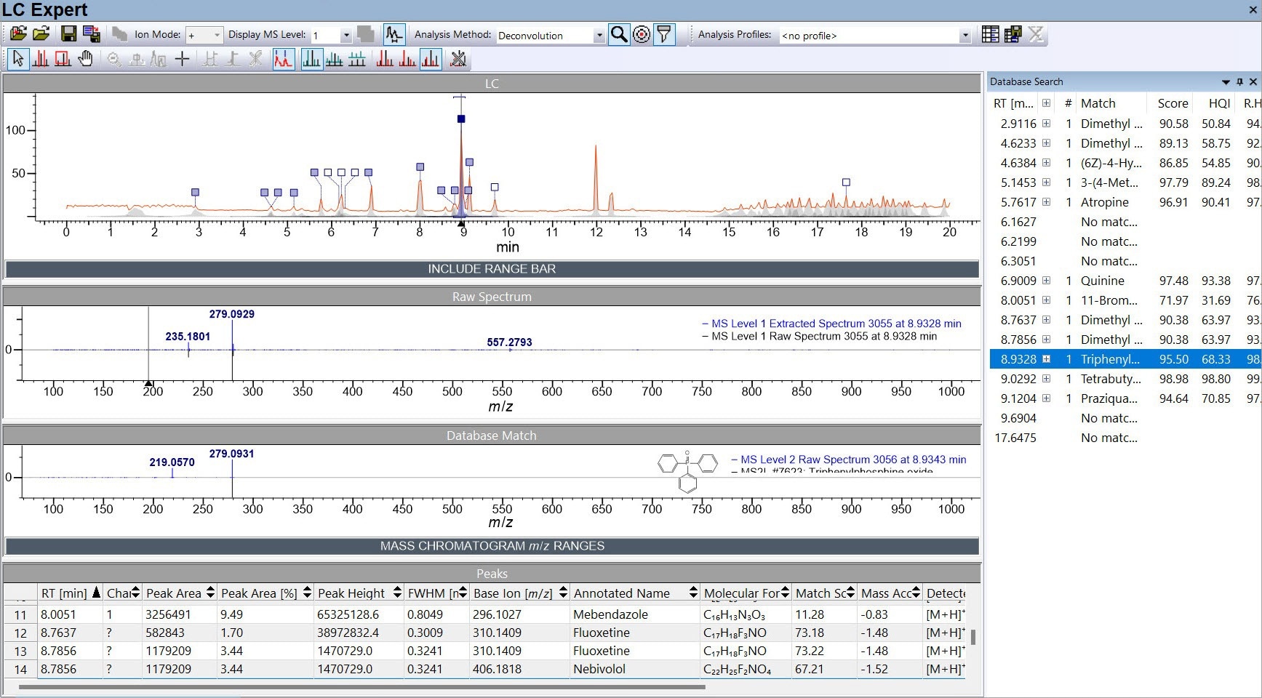Click the bullseye icon next to the search magnifier
This screenshot has height=698, width=1262.
641,34
